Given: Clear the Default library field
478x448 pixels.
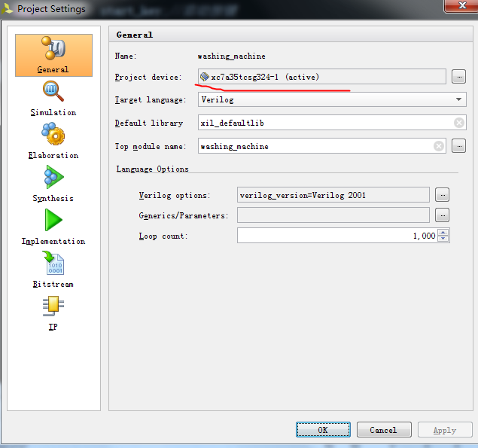Looking at the screenshot, I should coord(459,123).
